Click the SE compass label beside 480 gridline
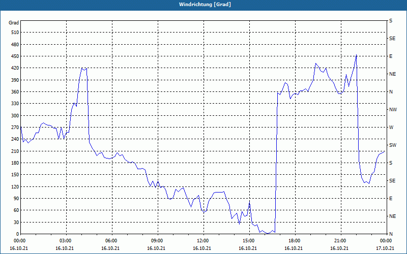 (x=392, y=39)
